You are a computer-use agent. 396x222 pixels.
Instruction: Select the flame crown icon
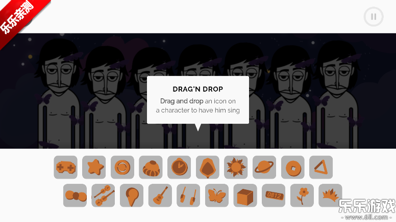tap(330, 196)
